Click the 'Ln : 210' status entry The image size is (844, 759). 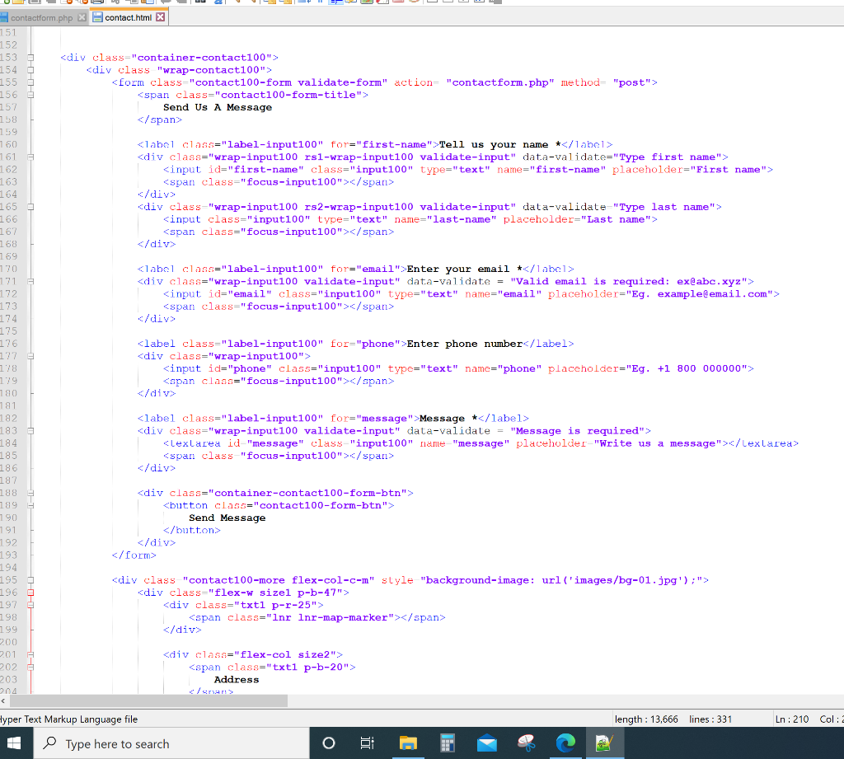coord(792,719)
